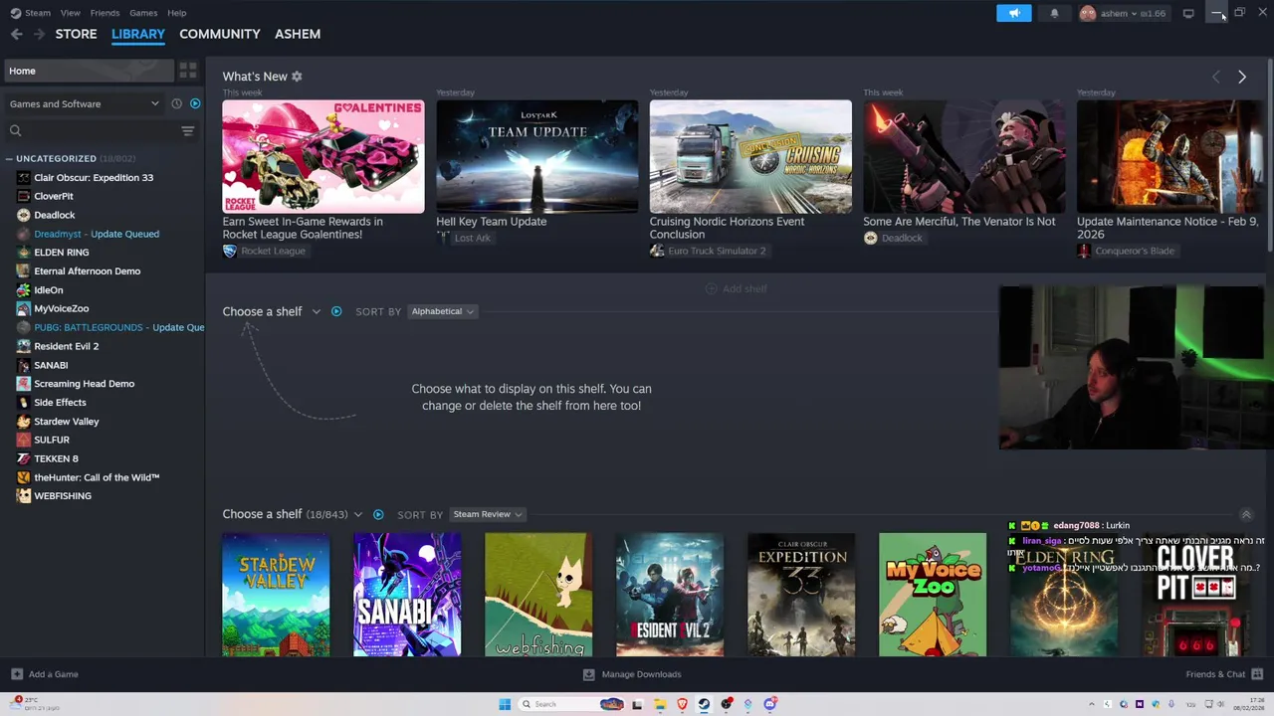Open File Explorer from the taskbar
1274x716 pixels.
pyautogui.click(x=659, y=704)
